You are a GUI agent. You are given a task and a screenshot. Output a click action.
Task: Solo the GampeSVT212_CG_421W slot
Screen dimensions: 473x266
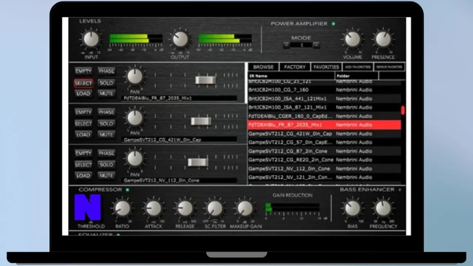[x=107, y=124]
